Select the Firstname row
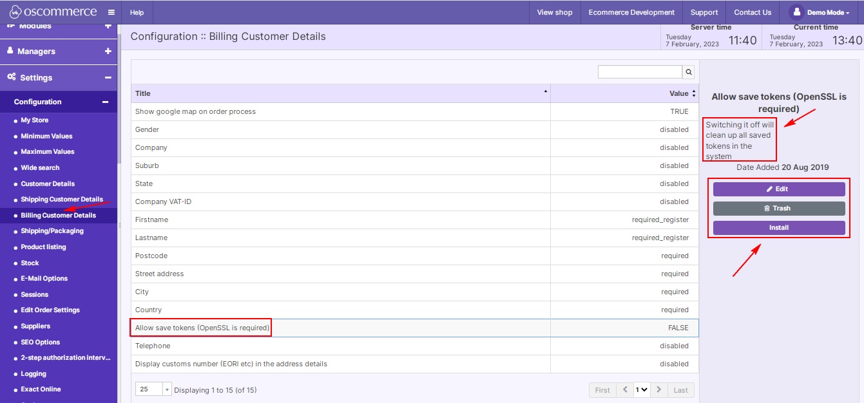864x403 pixels. click(415, 220)
